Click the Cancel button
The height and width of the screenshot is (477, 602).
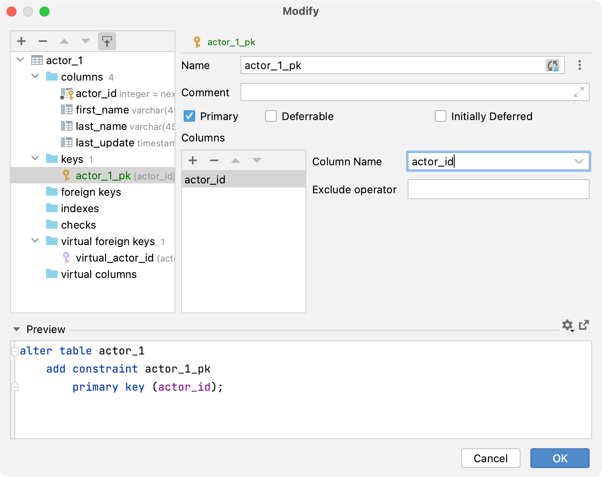point(490,458)
